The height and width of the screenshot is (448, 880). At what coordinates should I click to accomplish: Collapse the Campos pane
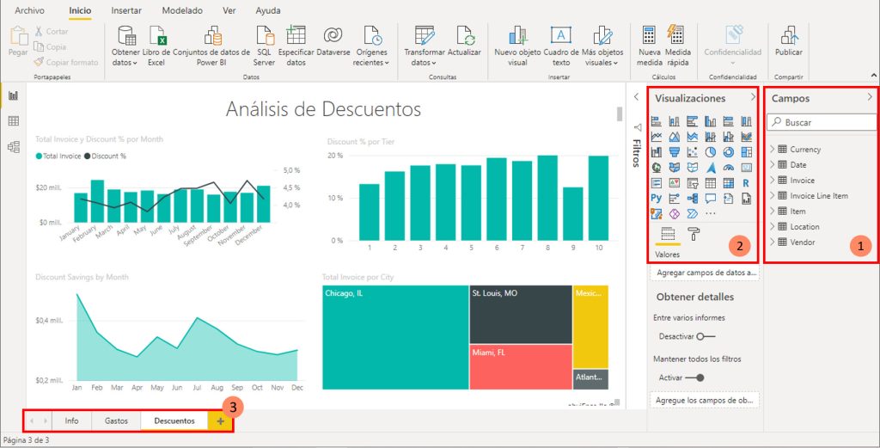[x=870, y=97]
